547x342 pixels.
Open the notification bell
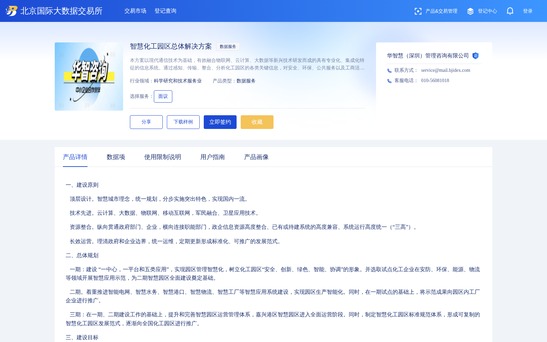coord(510,11)
